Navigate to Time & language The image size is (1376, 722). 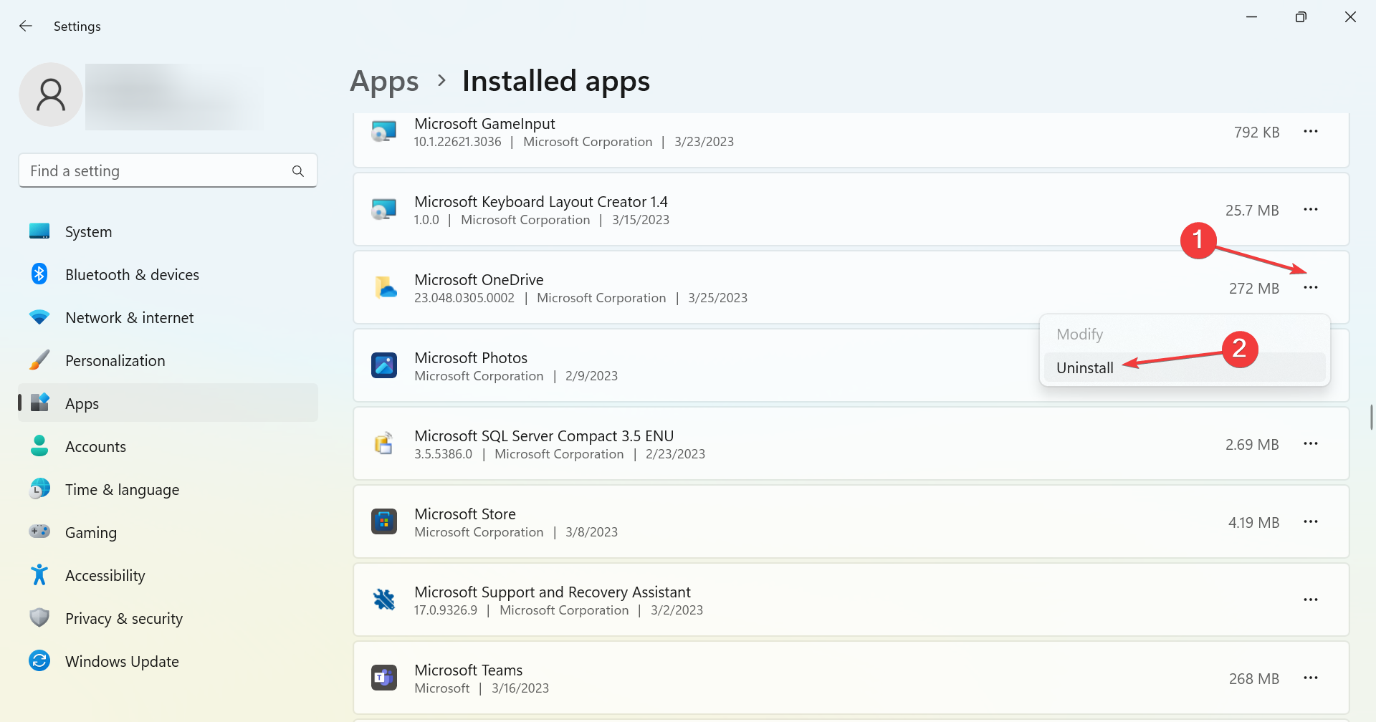pyautogui.click(x=168, y=489)
